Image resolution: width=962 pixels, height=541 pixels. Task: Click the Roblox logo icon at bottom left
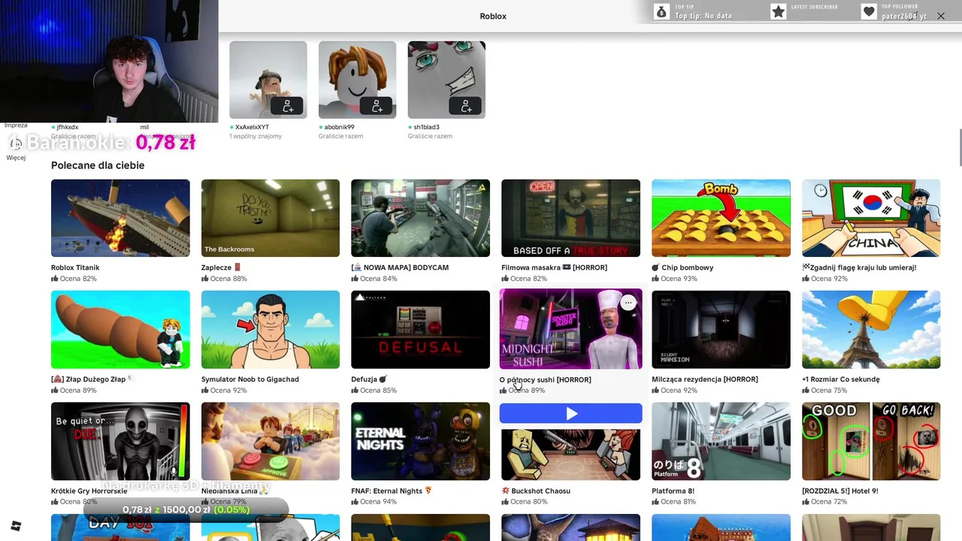16,526
